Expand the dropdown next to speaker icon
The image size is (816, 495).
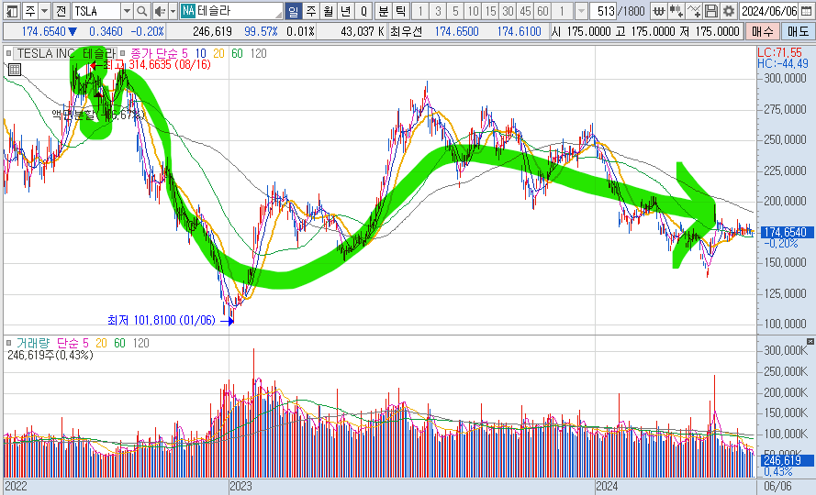[x=173, y=11]
